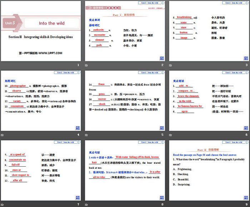Screen dimensions: 250x207
Task: Click the blue corner badge on slide 2
Action: (161, 58)
